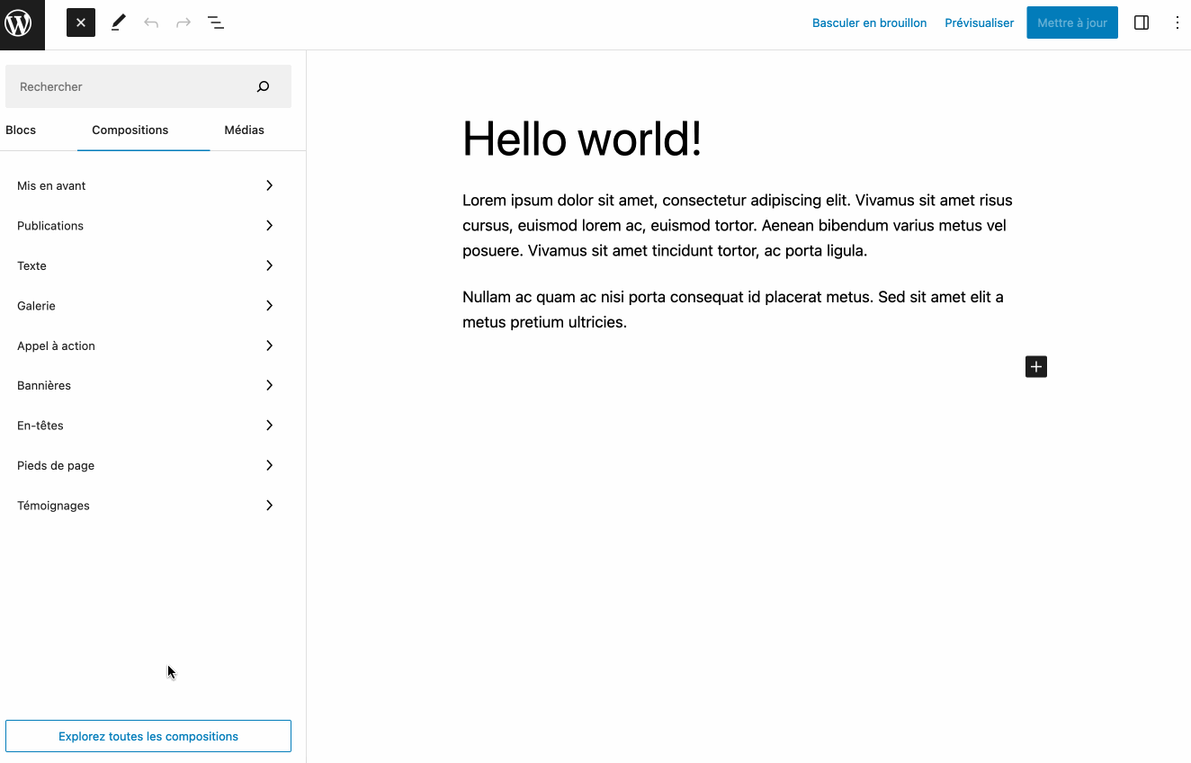Open the document overview list icon
Screen dimensions: 1191x763
coord(216,23)
